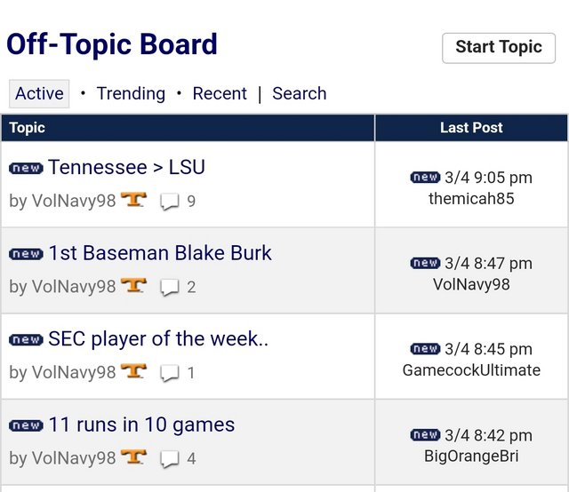
Task: Open SEC player of the week topic
Action: (x=158, y=339)
